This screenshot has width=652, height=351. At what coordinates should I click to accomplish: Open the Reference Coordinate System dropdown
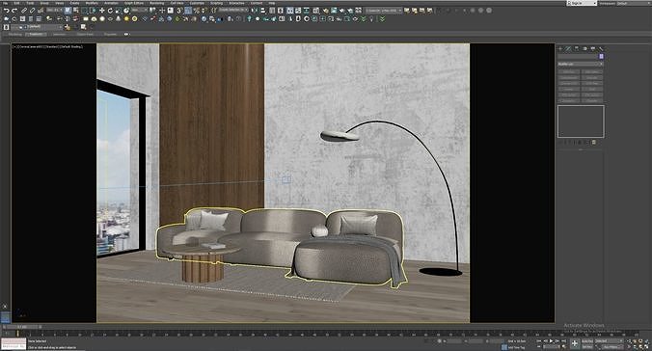click(139, 10)
